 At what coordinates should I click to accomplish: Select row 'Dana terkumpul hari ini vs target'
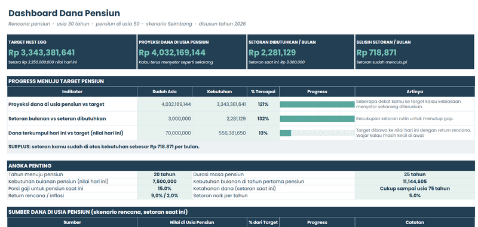(x=241, y=133)
